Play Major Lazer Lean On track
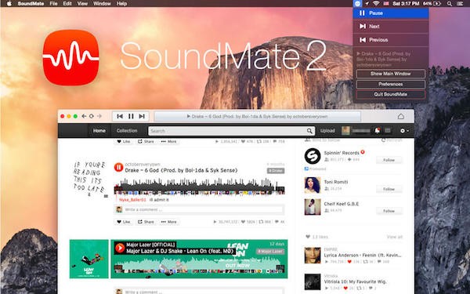 click(x=120, y=248)
